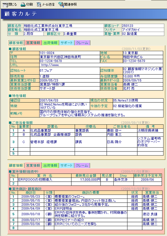Click future plan 02.機能強化の提案
The width and height of the screenshot is (167, 236).
coord(127,106)
